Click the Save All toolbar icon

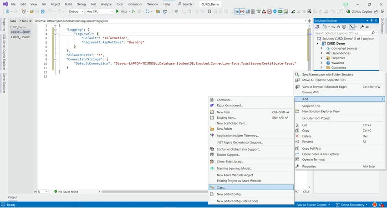[42, 11]
